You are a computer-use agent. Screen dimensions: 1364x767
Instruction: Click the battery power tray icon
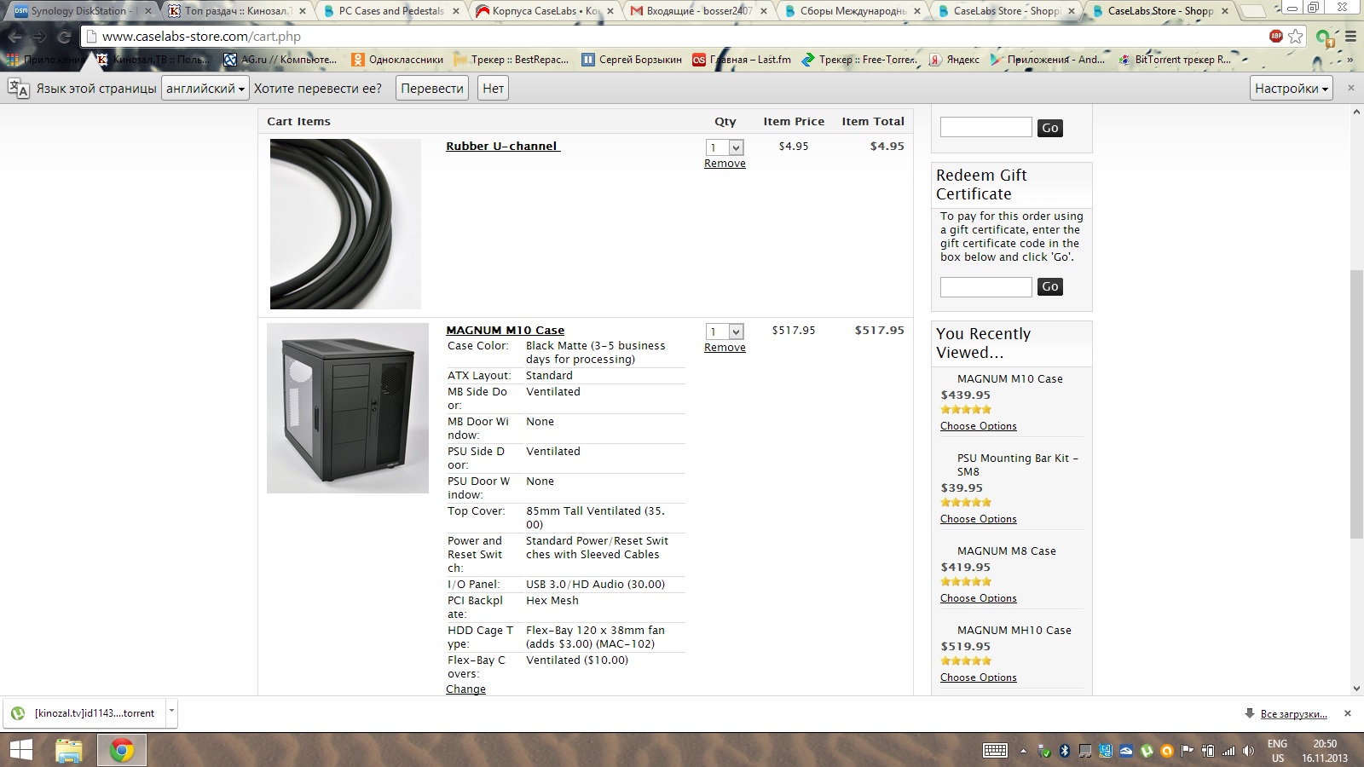(x=1208, y=751)
